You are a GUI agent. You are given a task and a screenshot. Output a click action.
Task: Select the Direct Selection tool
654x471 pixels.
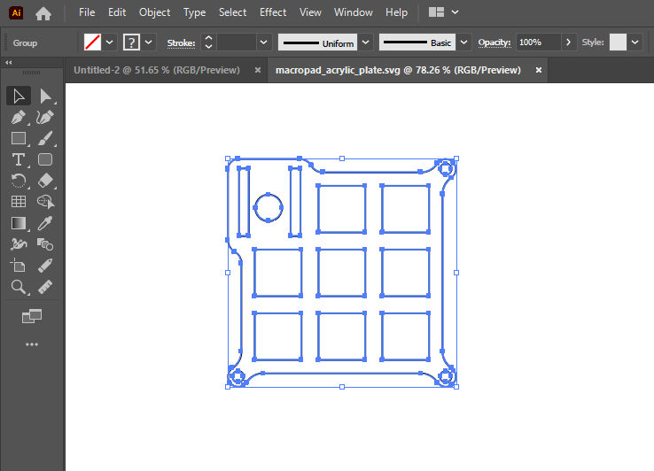46,97
